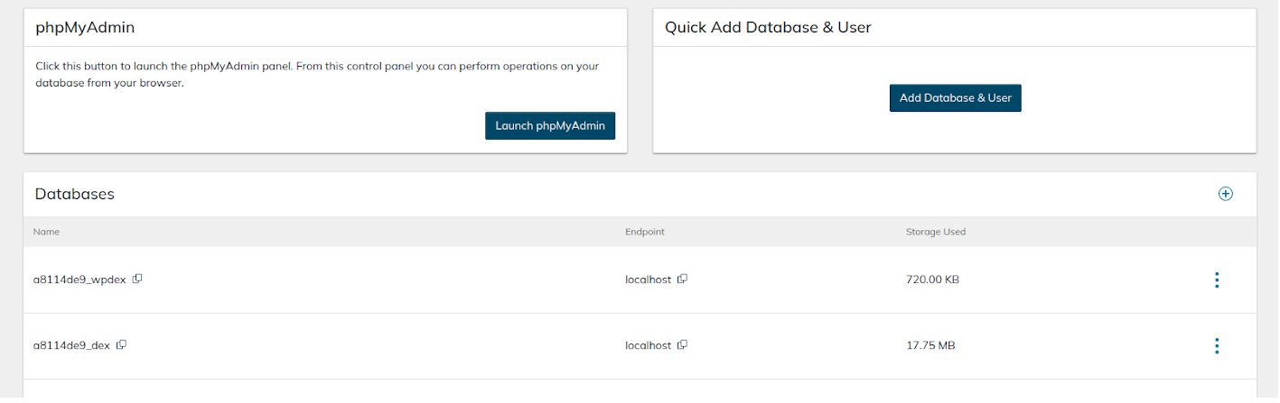
Task: Click the localhost text in a8114de9_wpdex row
Action: pyautogui.click(x=648, y=279)
